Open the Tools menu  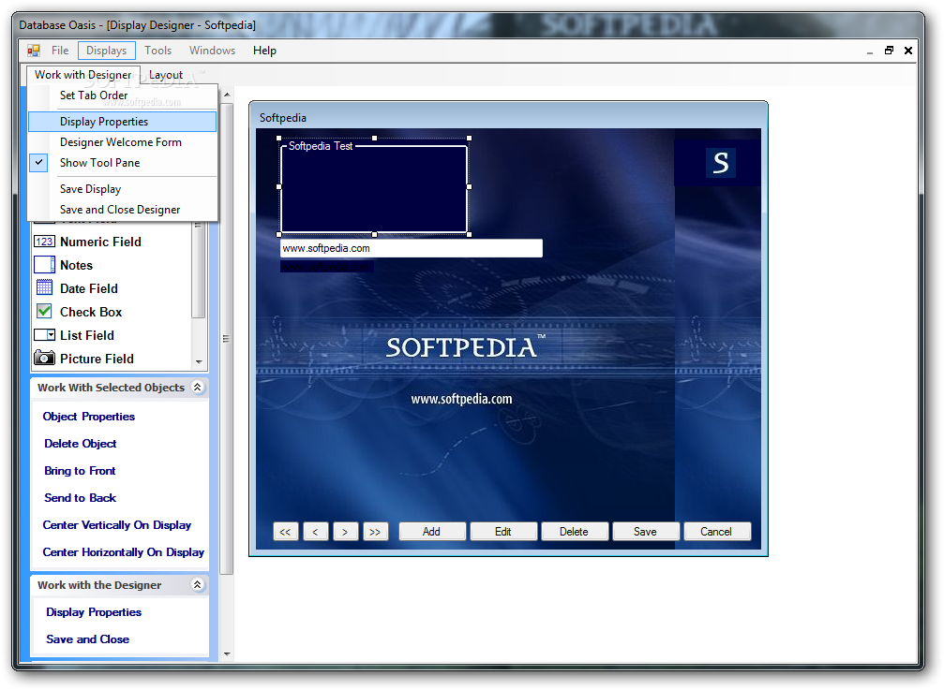coord(157,51)
